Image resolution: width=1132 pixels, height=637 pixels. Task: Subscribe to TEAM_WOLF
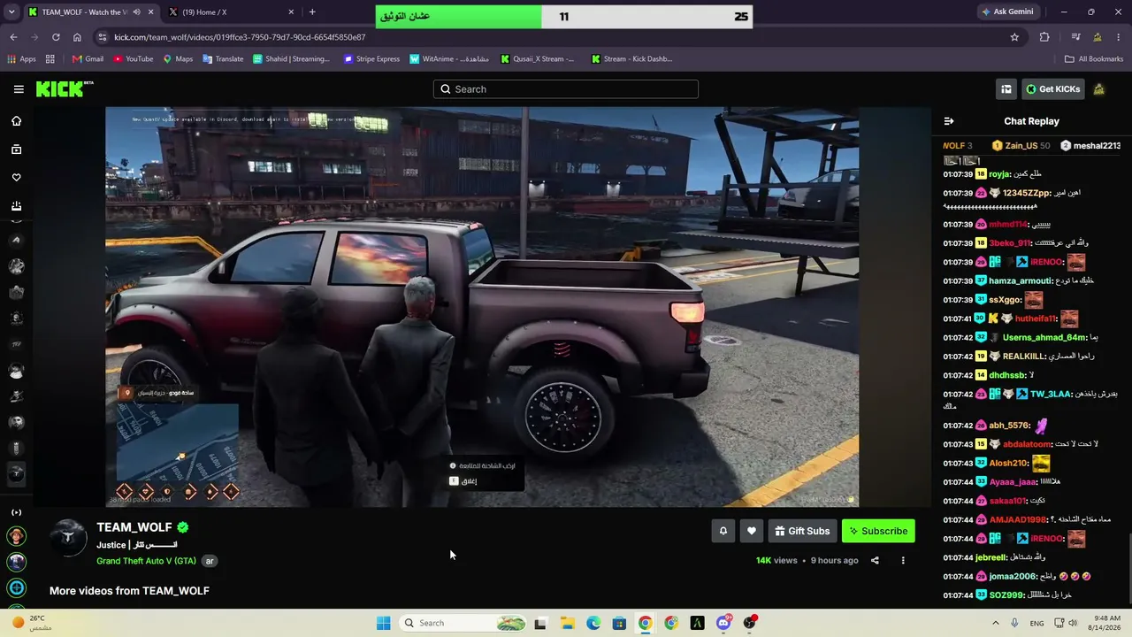tap(878, 531)
